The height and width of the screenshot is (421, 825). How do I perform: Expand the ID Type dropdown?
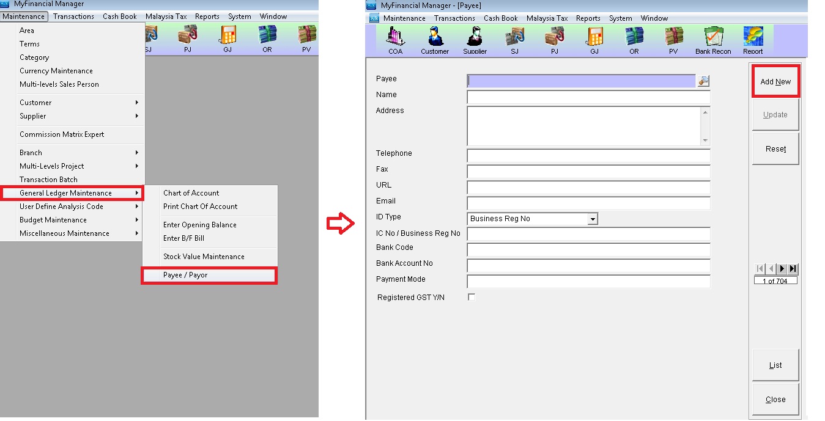click(592, 219)
